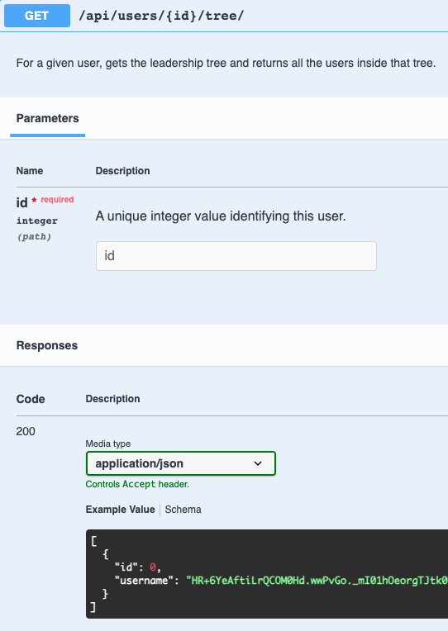This screenshot has height=631, width=448.
Task: Click the Responses section header
Action: click(x=47, y=345)
